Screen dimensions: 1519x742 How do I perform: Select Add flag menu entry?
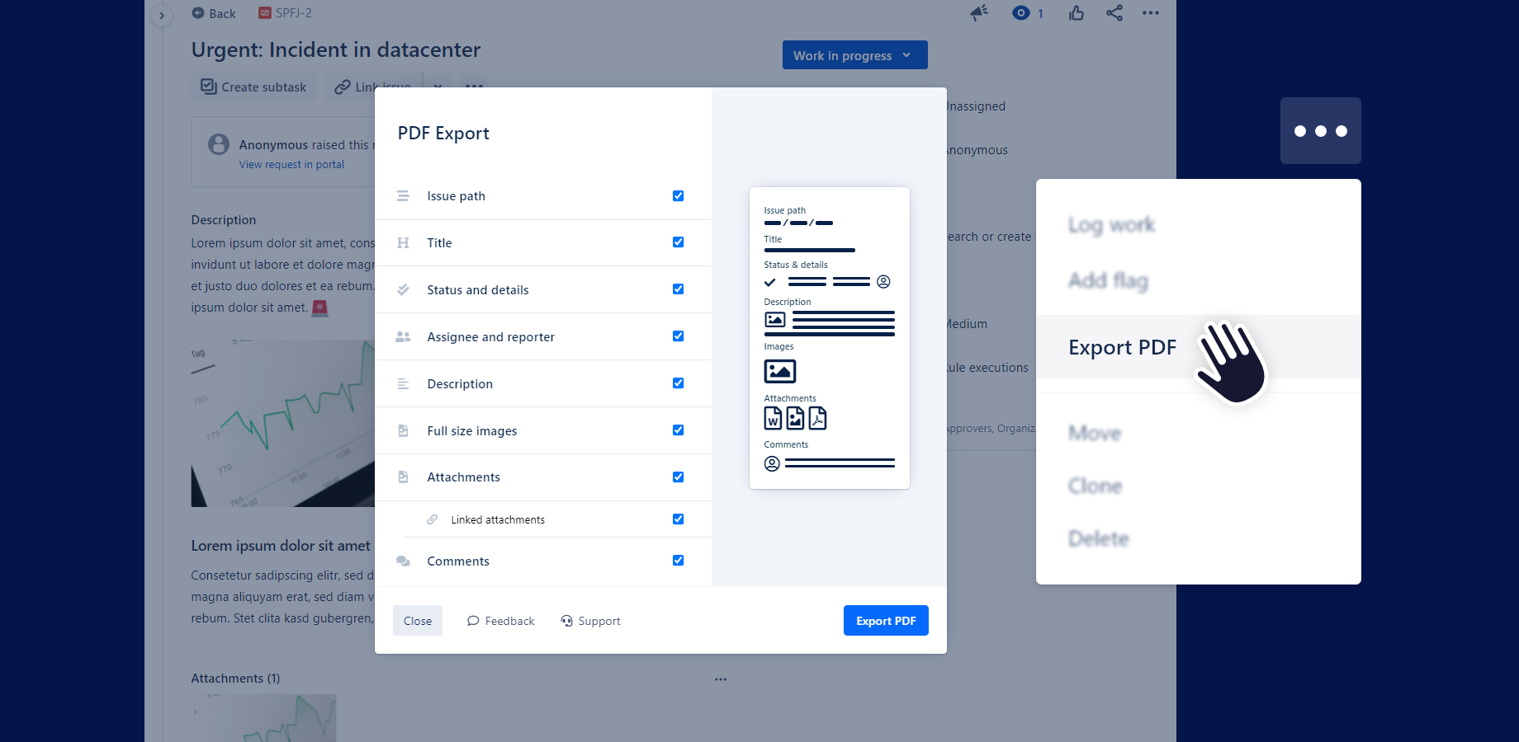(x=1108, y=281)
